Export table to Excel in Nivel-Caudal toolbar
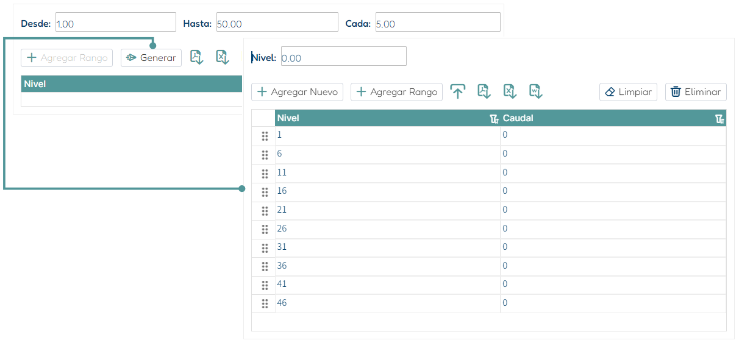The image size is (739, 343). click(510, 91)
